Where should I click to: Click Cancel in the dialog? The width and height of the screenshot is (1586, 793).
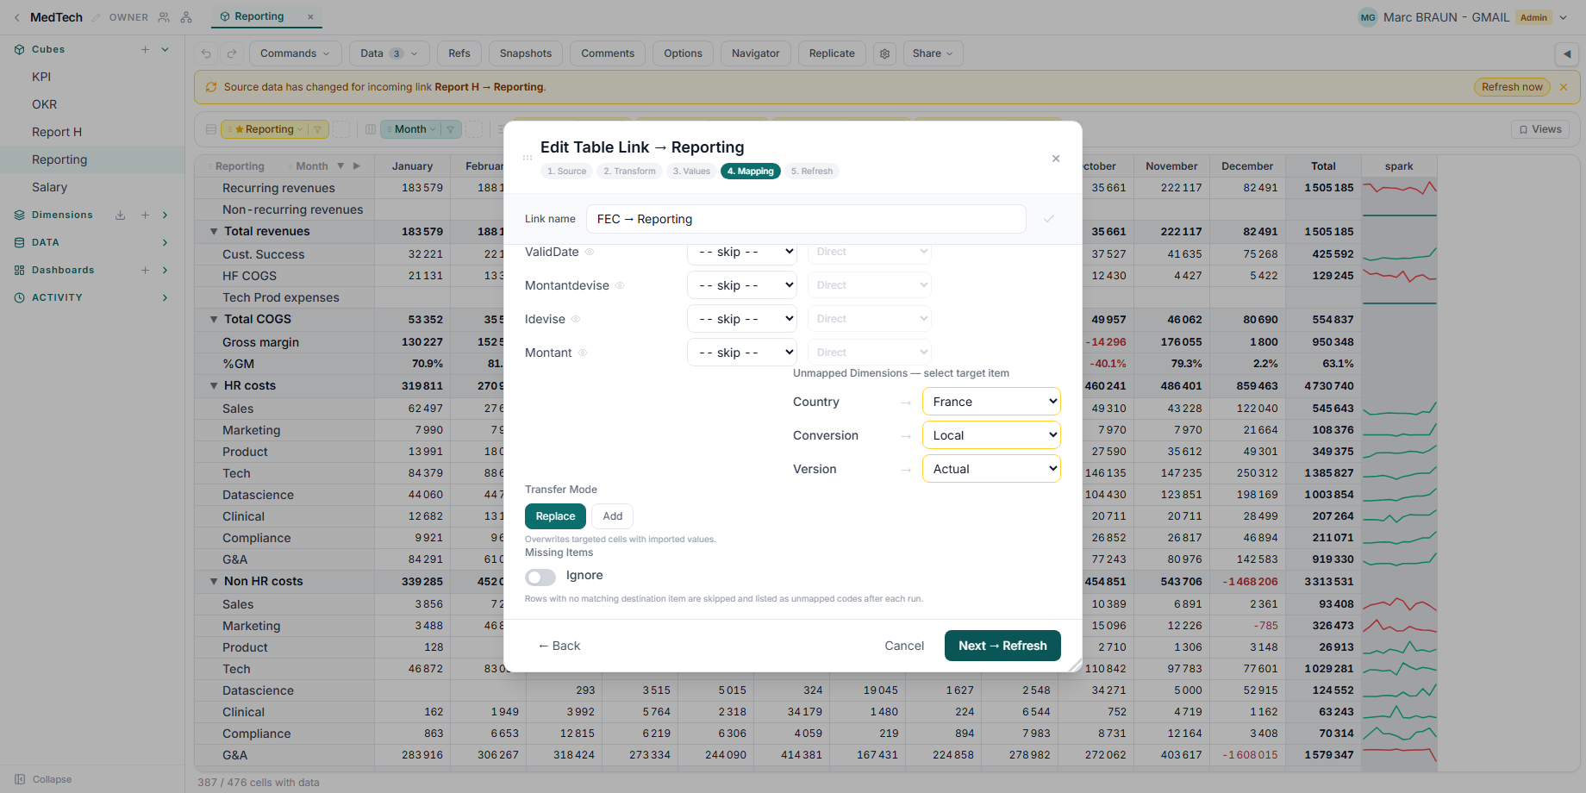[x=904, y=646]
